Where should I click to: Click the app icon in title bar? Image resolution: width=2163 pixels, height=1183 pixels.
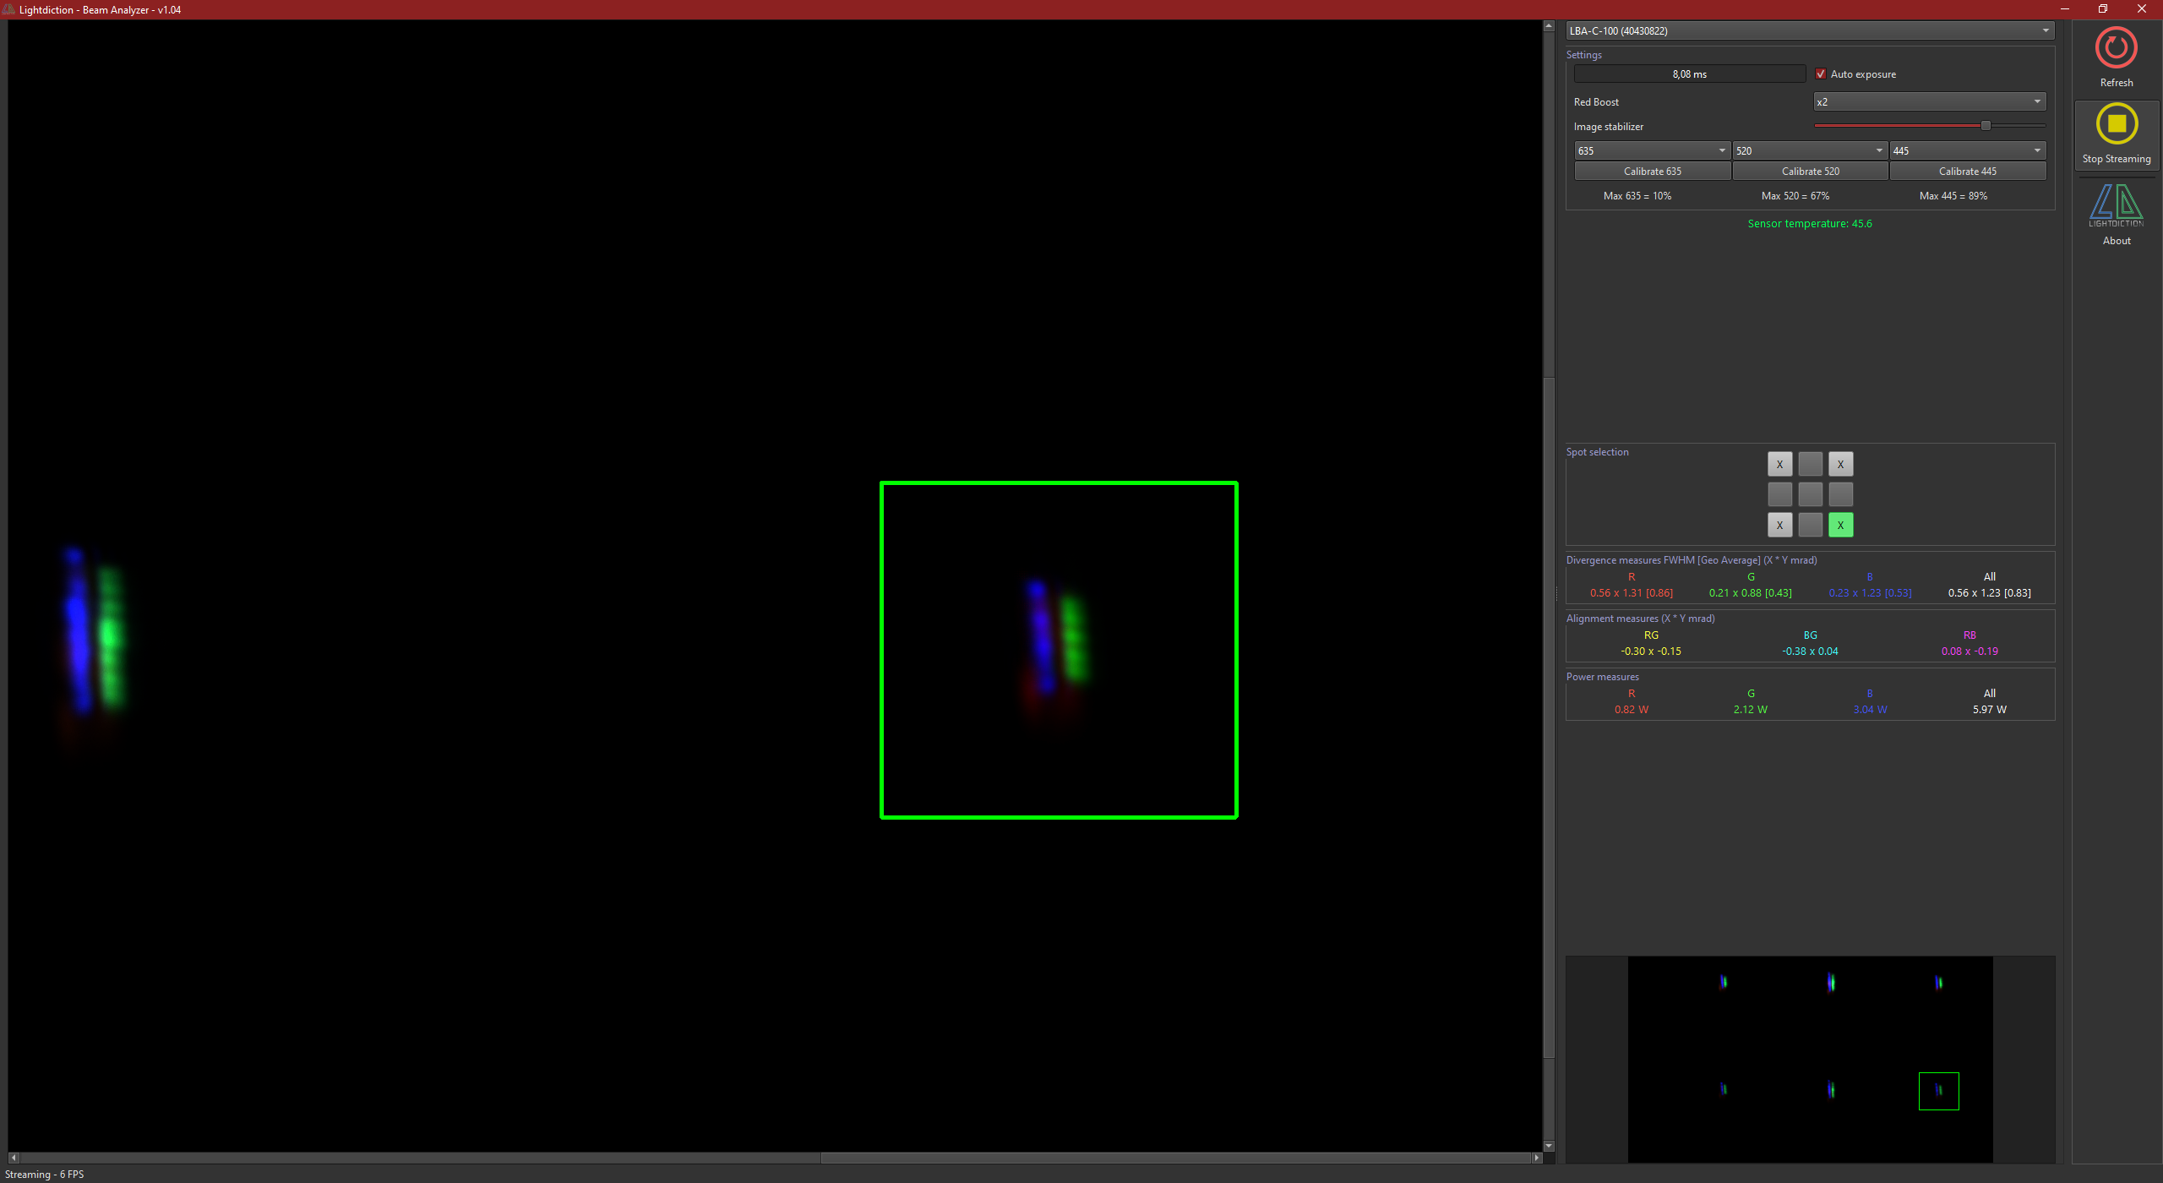click(x=9, y=9)
